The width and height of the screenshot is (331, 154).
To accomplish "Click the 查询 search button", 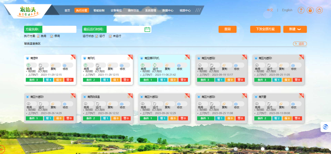I will tap(227, 29).
